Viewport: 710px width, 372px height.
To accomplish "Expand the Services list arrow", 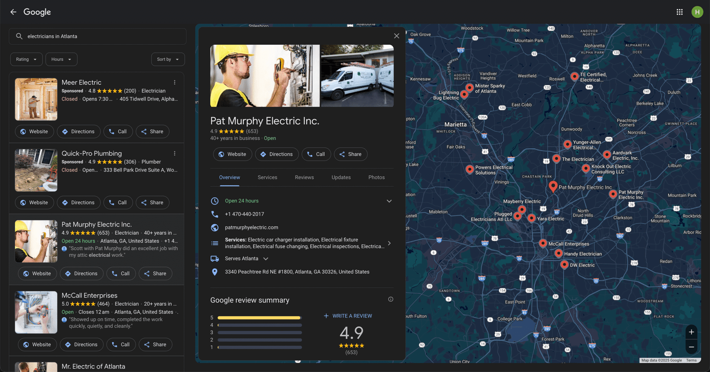I will pos(389,243).
